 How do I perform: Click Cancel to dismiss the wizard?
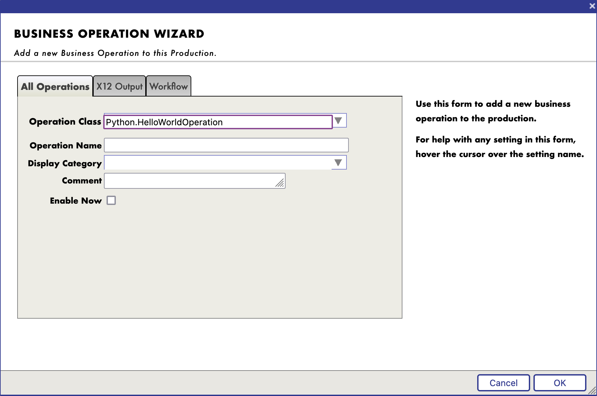coord(503,382)
